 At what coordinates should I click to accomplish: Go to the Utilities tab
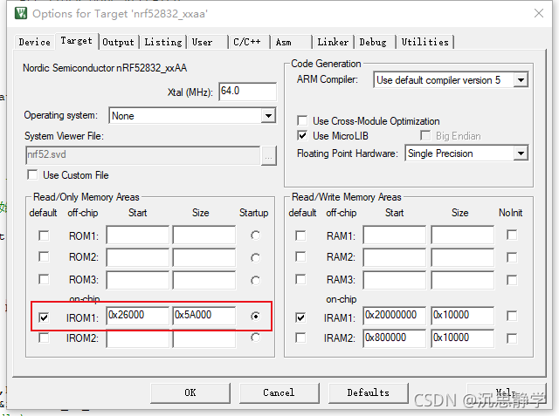[425, 42]
